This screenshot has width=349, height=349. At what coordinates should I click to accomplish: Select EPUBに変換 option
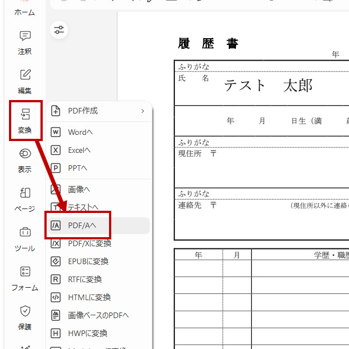pyautogui.click(x=99, y=261)
